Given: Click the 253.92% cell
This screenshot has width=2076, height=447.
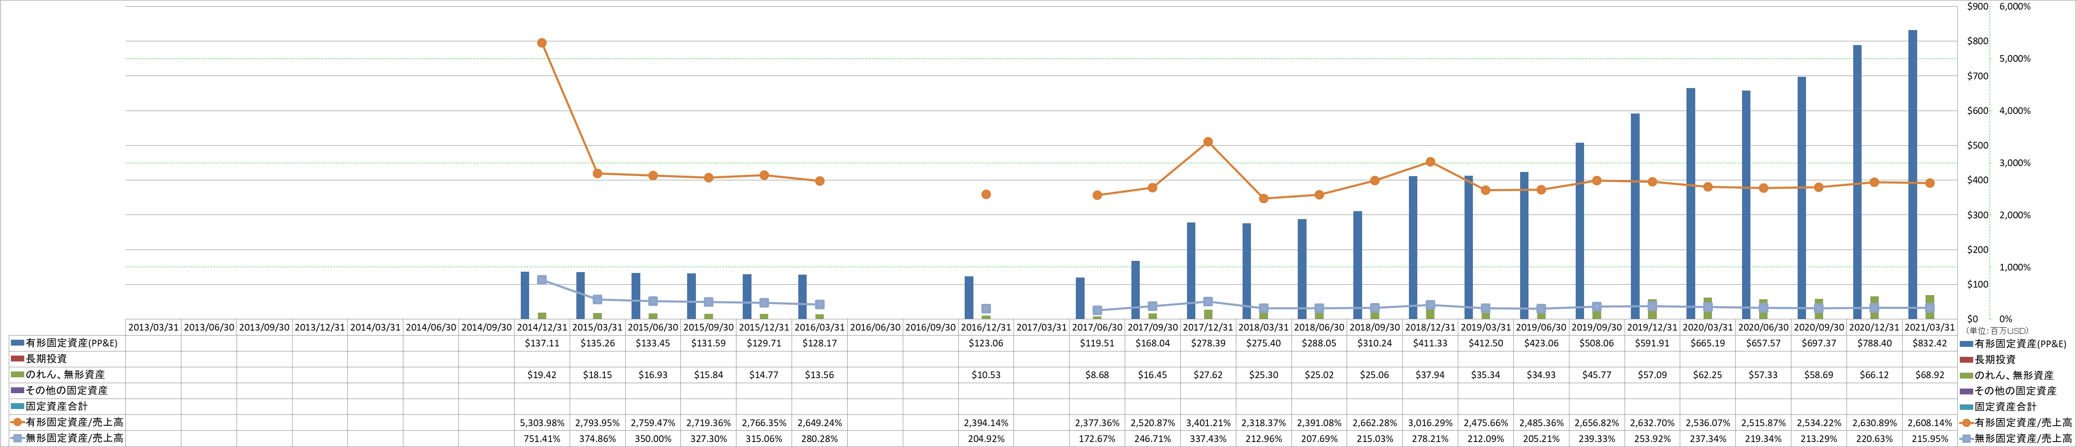Looking at the screenshot, I should pos(1653,438).
